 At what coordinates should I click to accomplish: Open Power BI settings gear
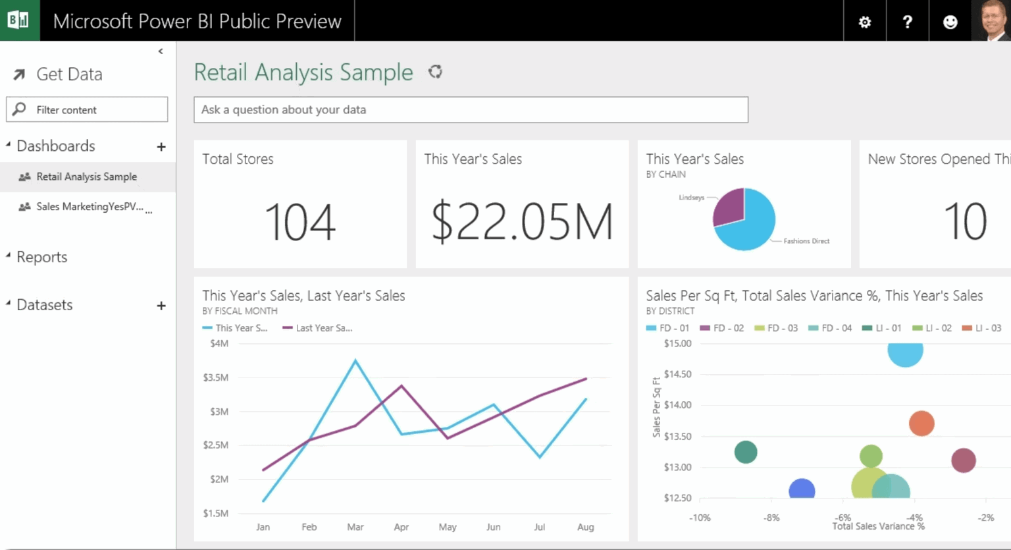pos(864,20)
